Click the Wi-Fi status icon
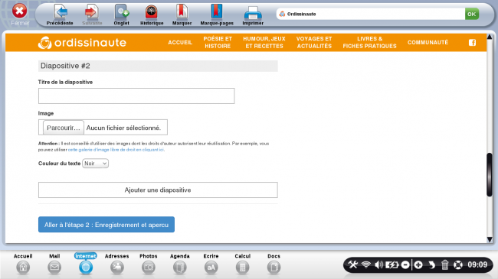Viewport: 498px width, 279px height. pos(366,264)
